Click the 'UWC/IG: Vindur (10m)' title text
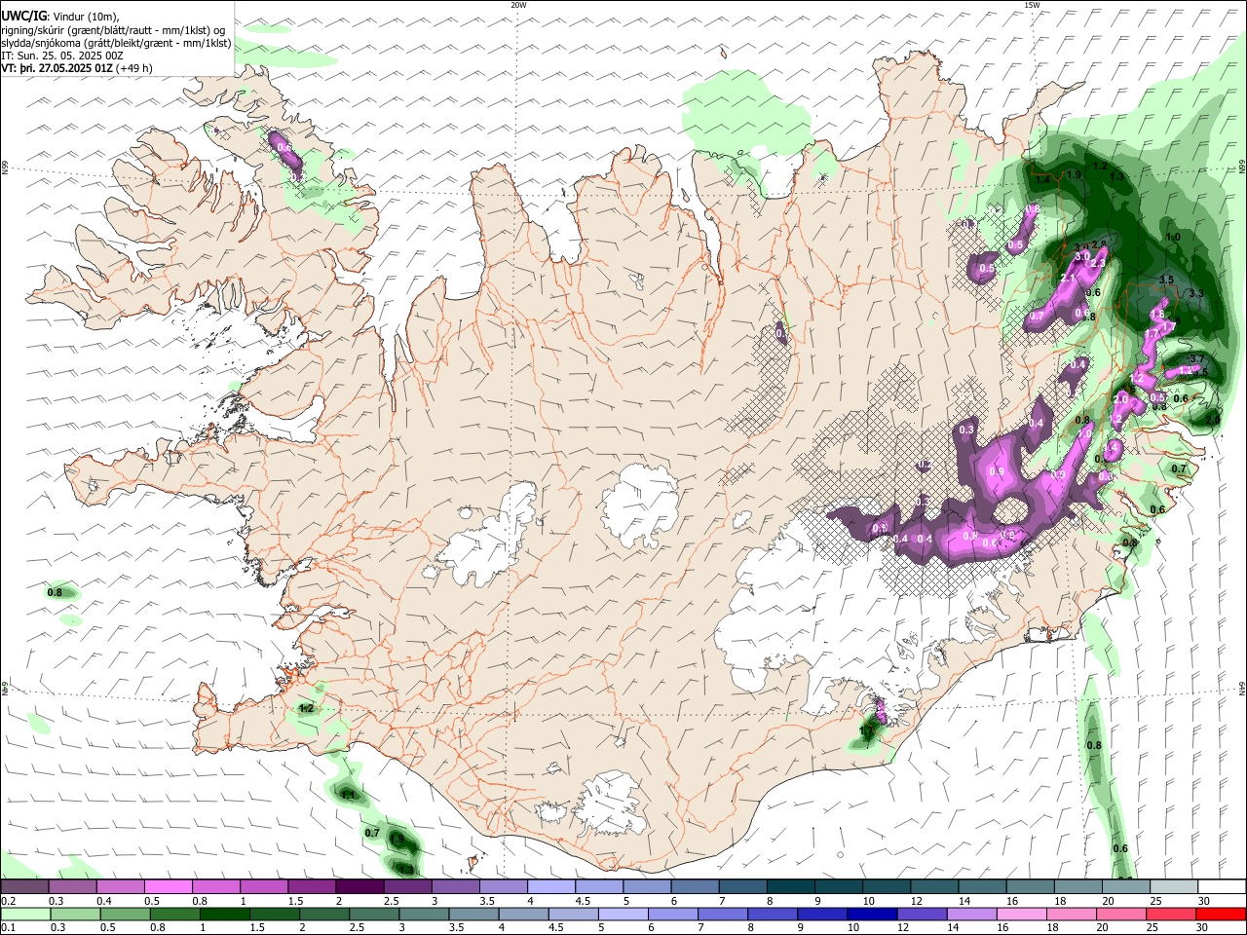1247x935 pixels. (60, 17)
